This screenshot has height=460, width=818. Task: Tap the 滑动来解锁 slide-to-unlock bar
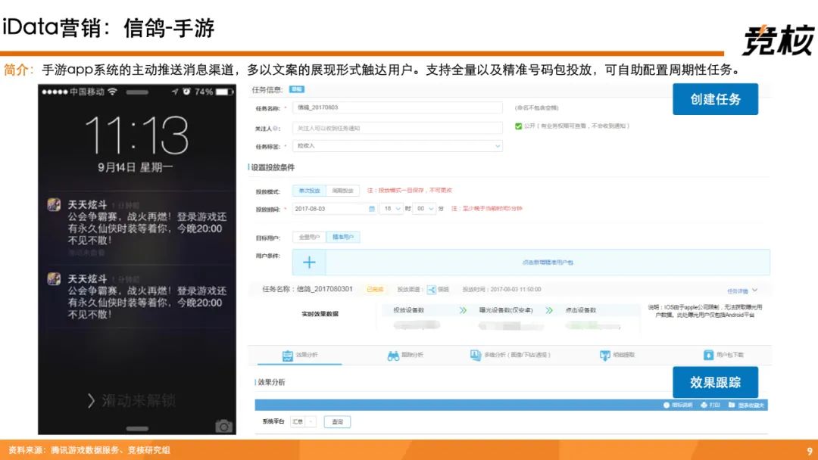pyautogui.click(x=136, y=400)
